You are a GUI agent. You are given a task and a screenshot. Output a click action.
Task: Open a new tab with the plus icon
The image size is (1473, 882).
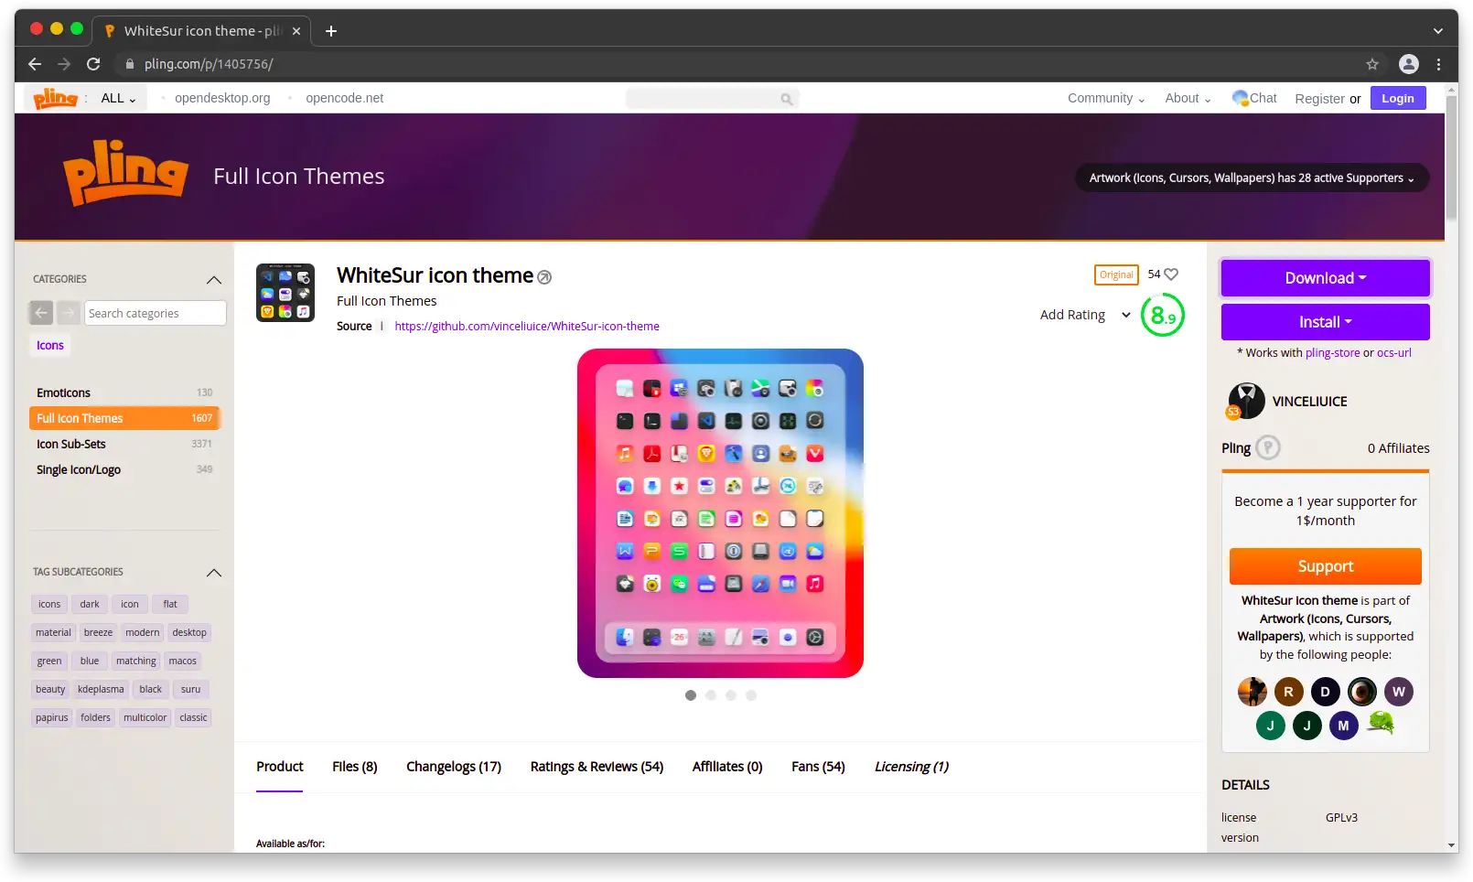pos(331,31)
